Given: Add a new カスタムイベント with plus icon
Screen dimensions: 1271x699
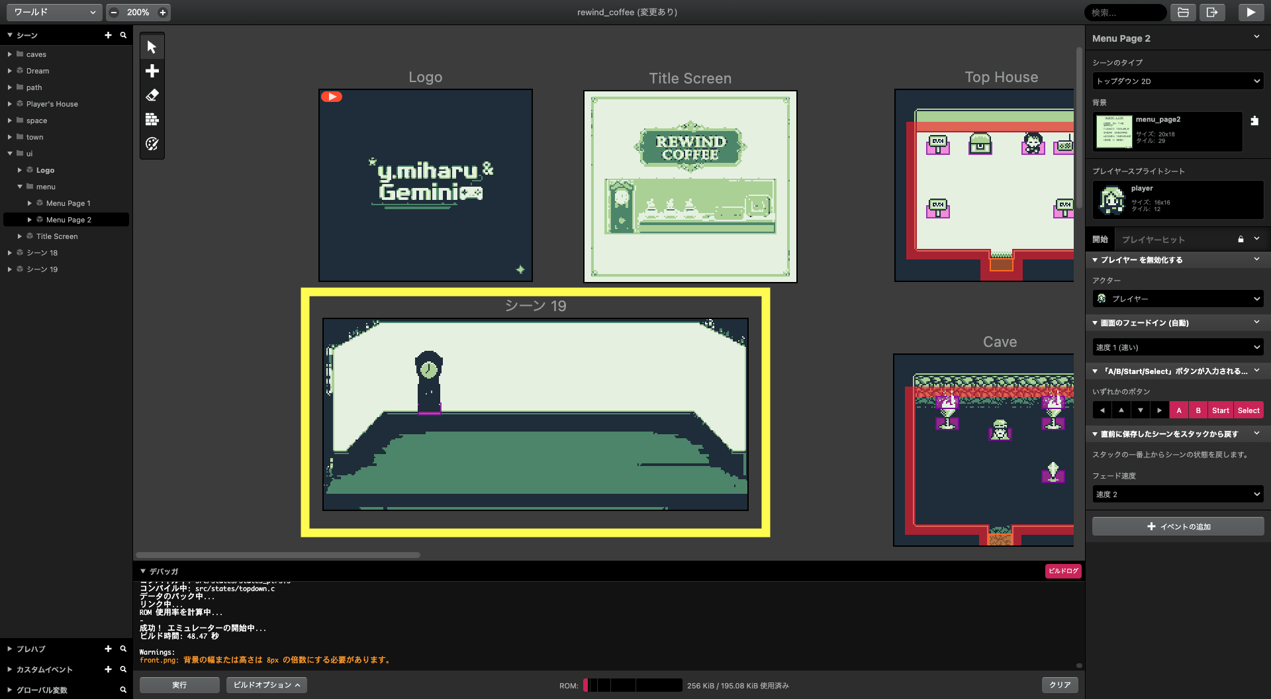Looking at the screenshot, I should pyautogui.click(x=108, y=669).
